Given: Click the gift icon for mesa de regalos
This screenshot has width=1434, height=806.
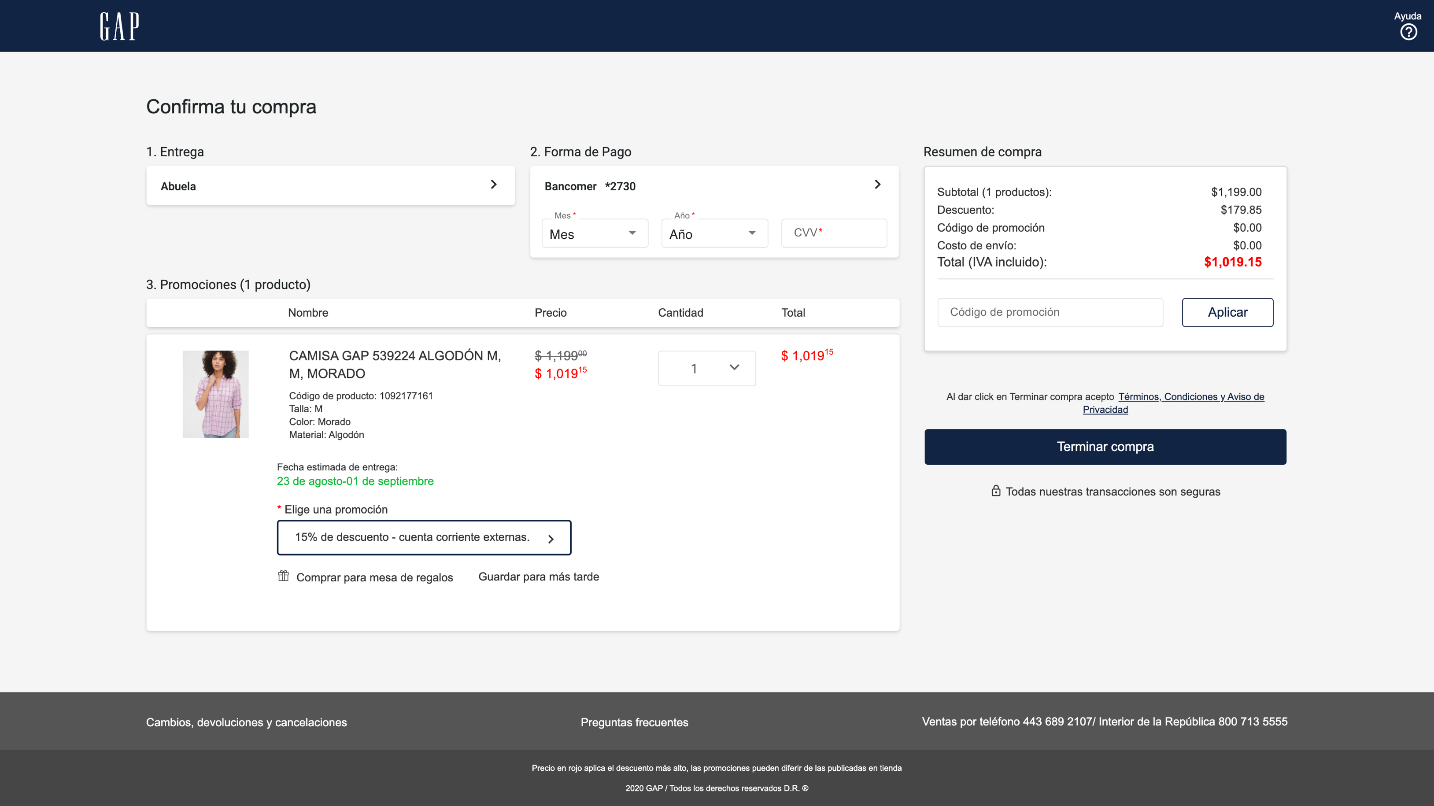Looking at the screenshot, I should click(x=283, y=576).
